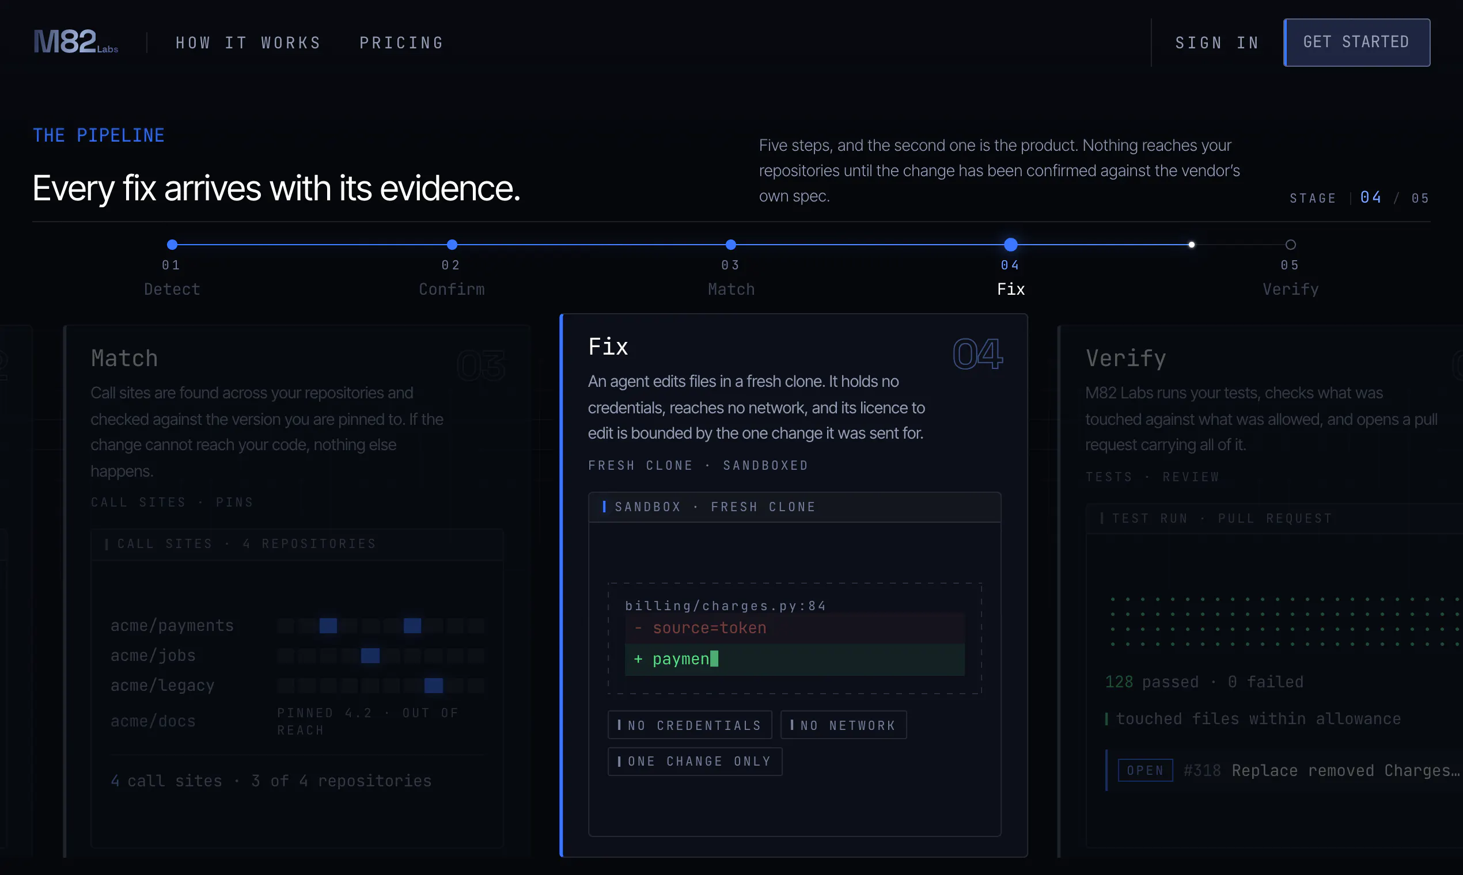The image size is (1463, 875).
Task: Click the removed line source=token
Action: [x=795, y=628]
